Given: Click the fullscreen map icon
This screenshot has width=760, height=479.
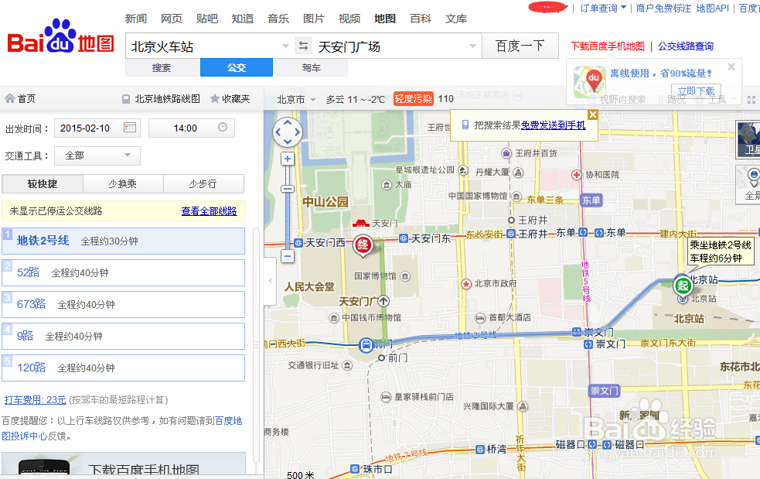Looking at the screenshot, I should [751, 100].
